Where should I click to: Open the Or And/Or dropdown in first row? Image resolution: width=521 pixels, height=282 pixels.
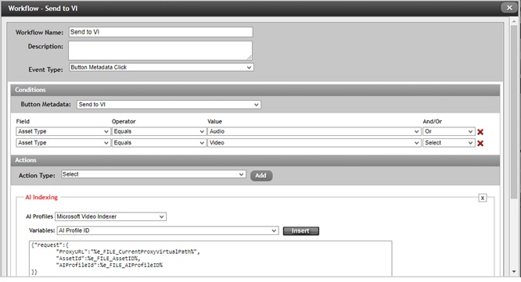tap(448, 132)
